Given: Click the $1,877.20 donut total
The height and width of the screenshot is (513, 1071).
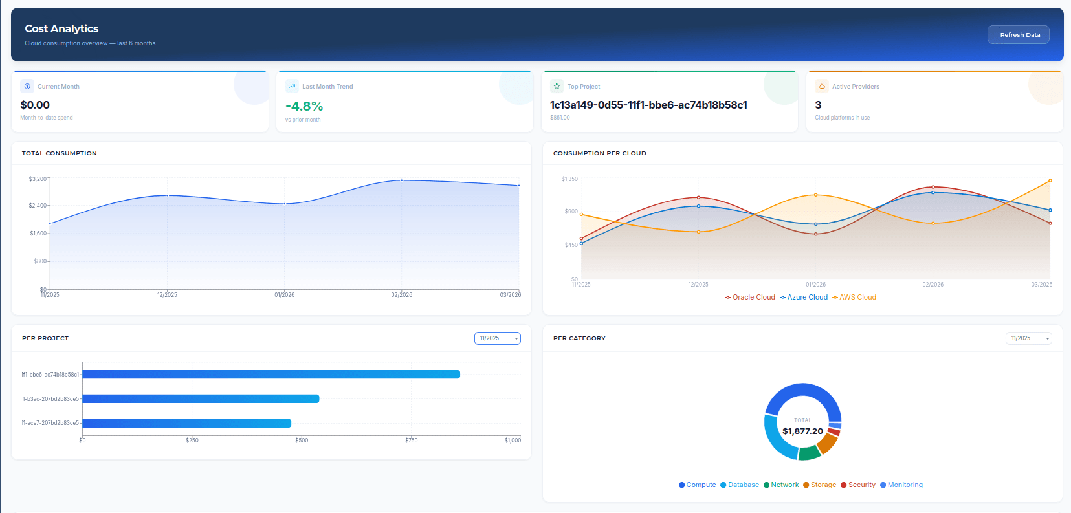Looking at the screenshot, I should point(802,431).
